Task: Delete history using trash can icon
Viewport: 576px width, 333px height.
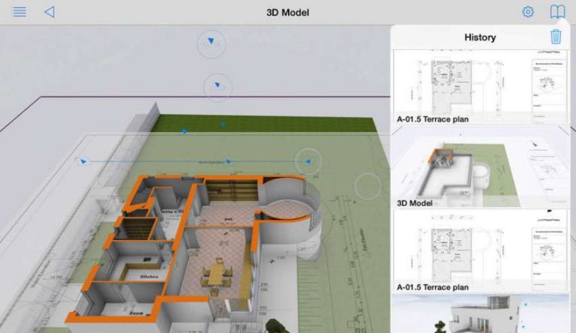Action: tap(556, 37)
